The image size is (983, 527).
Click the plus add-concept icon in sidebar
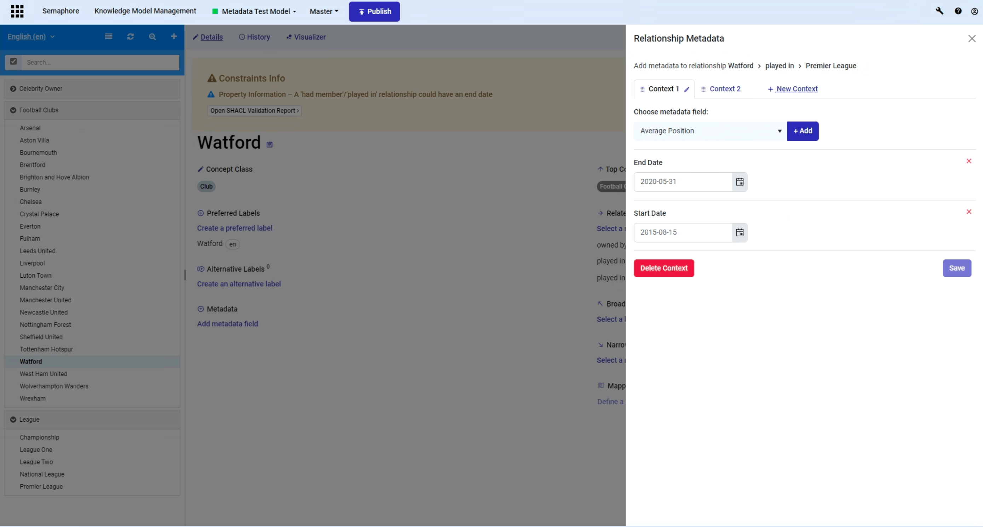click(x=174, y=37)
